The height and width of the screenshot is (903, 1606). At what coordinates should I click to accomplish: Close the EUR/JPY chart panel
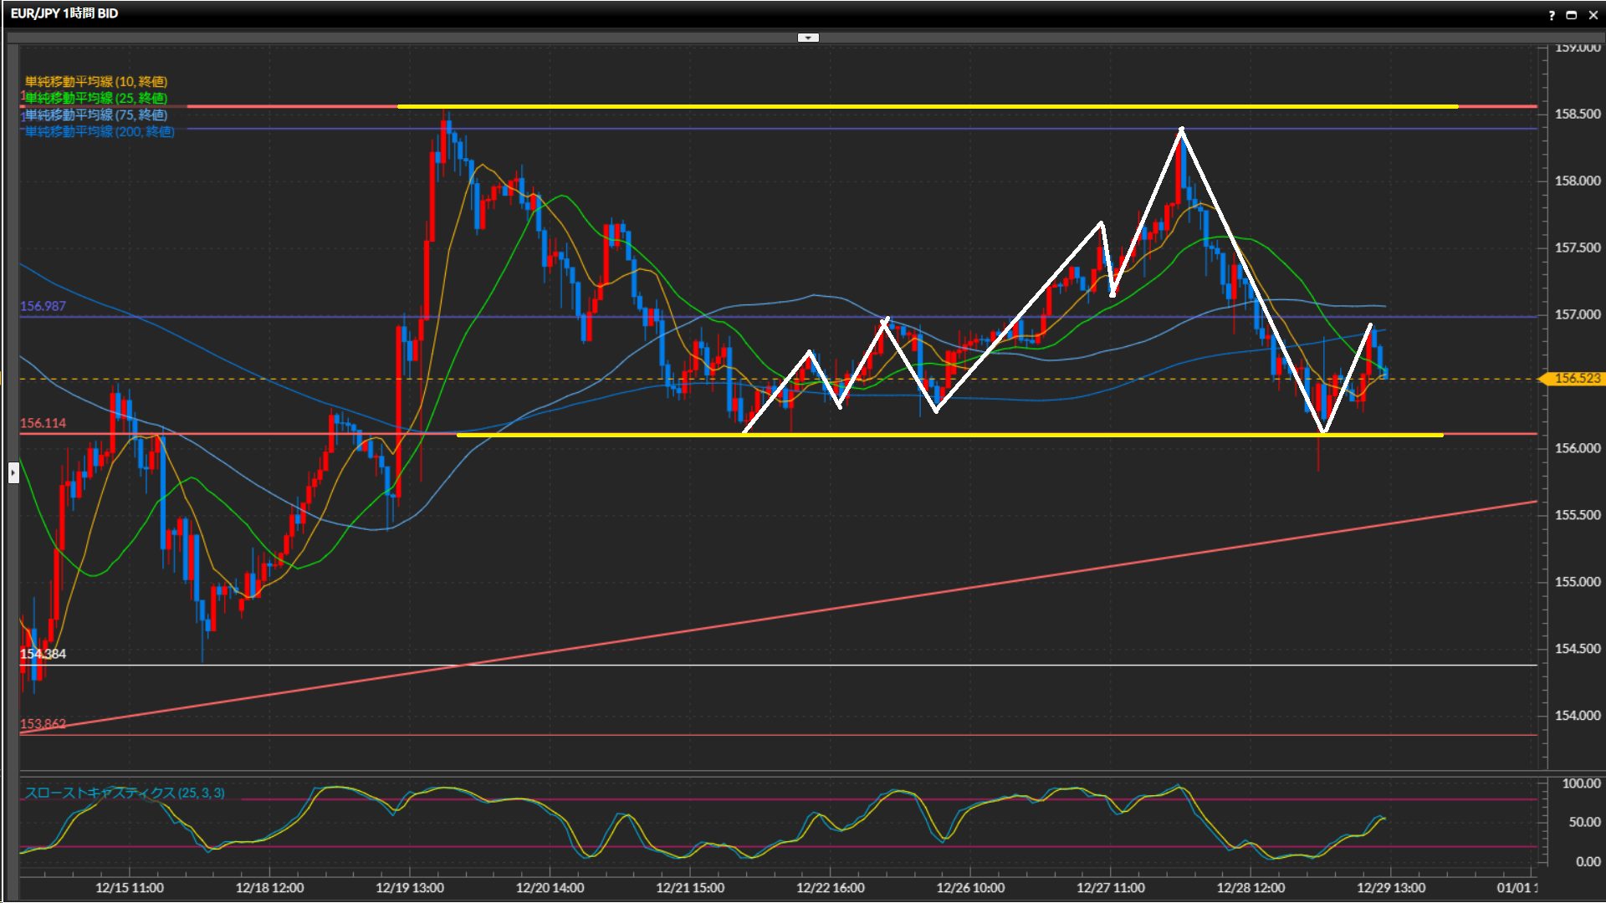[x=1593, y=15]
